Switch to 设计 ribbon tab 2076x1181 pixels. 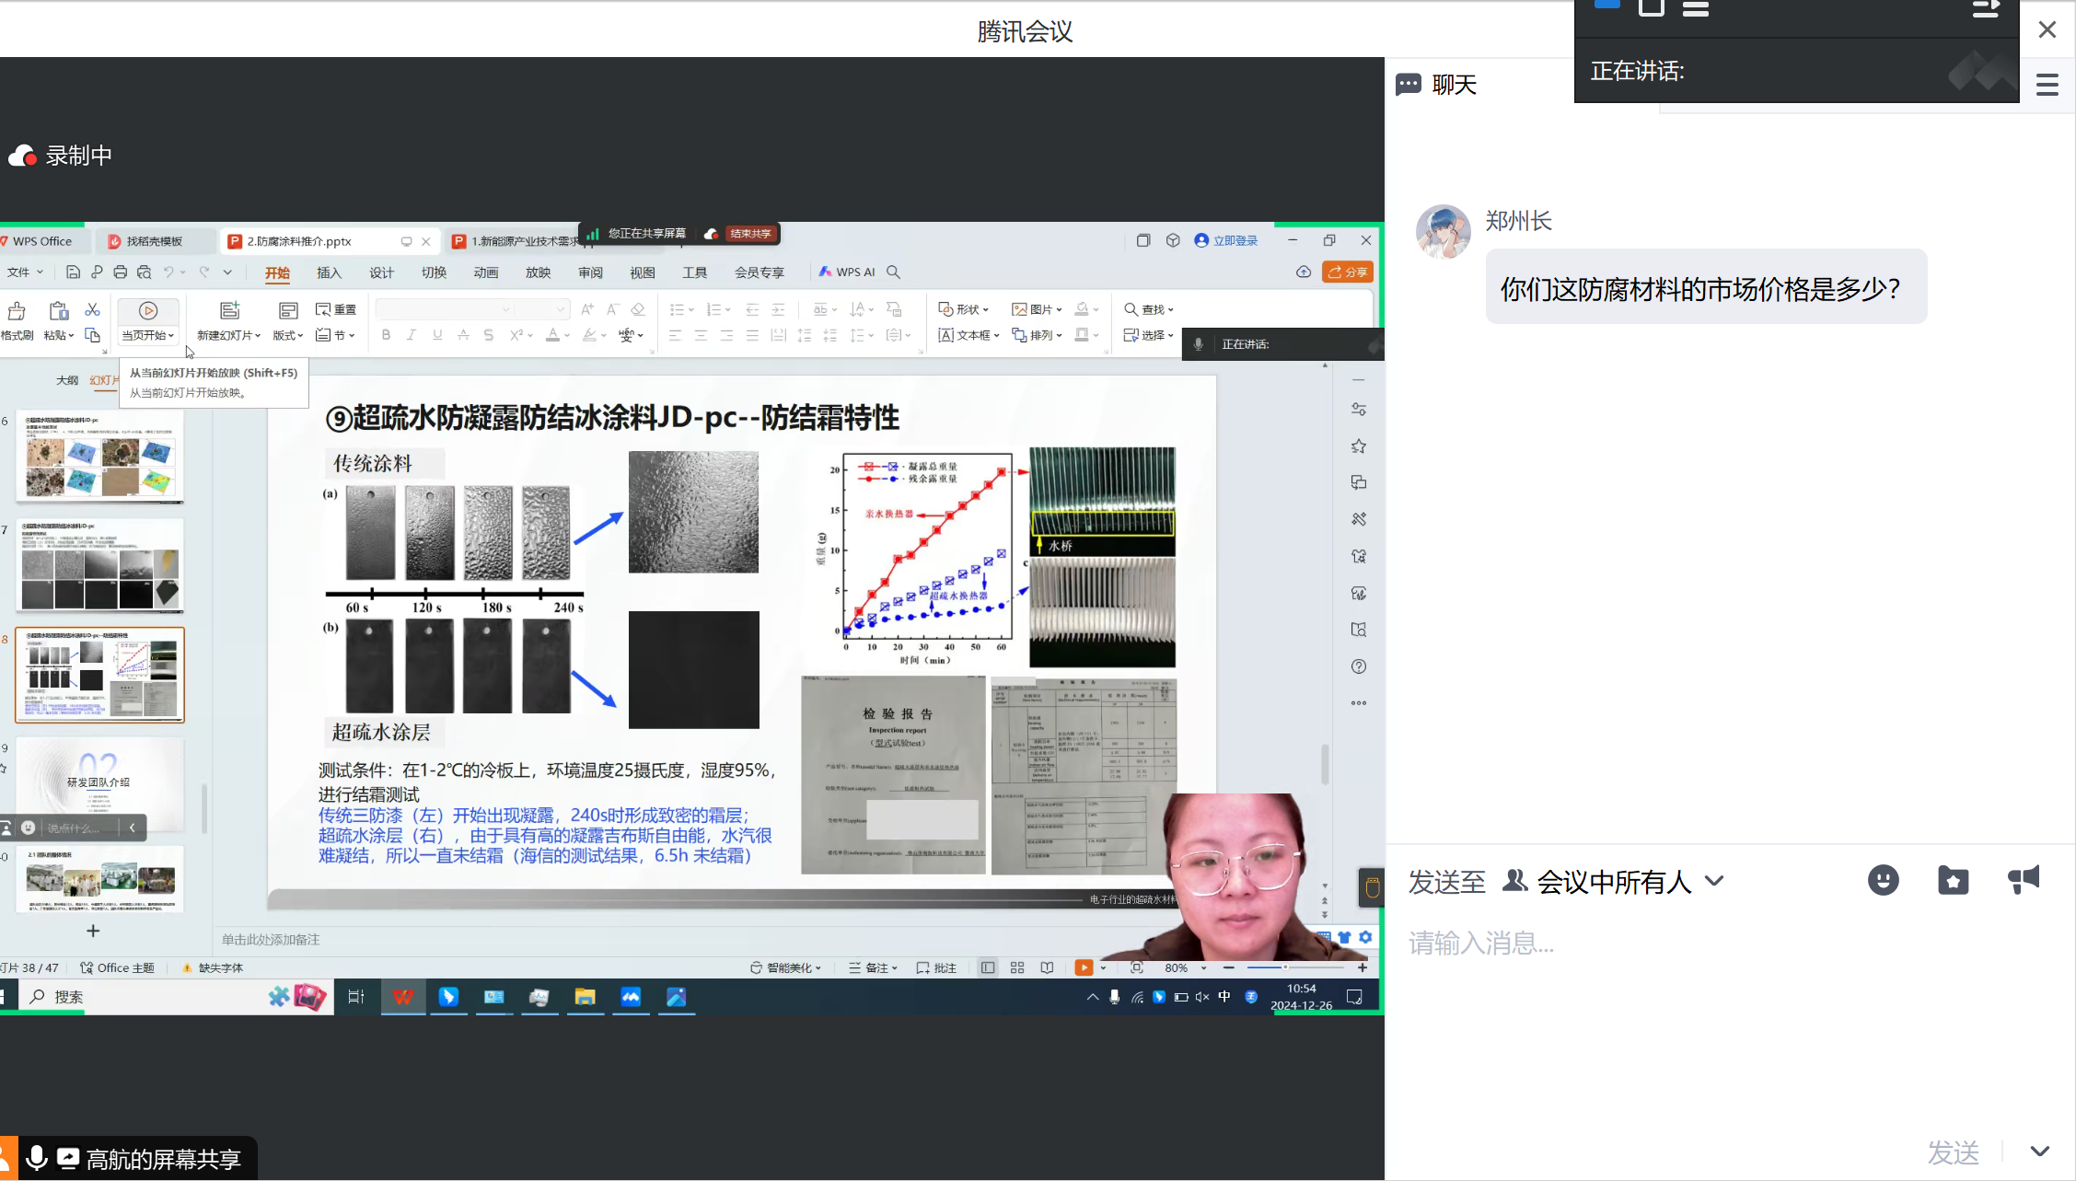[381, 272]
